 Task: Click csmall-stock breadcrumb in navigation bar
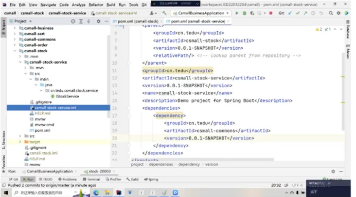coord(32,13)
